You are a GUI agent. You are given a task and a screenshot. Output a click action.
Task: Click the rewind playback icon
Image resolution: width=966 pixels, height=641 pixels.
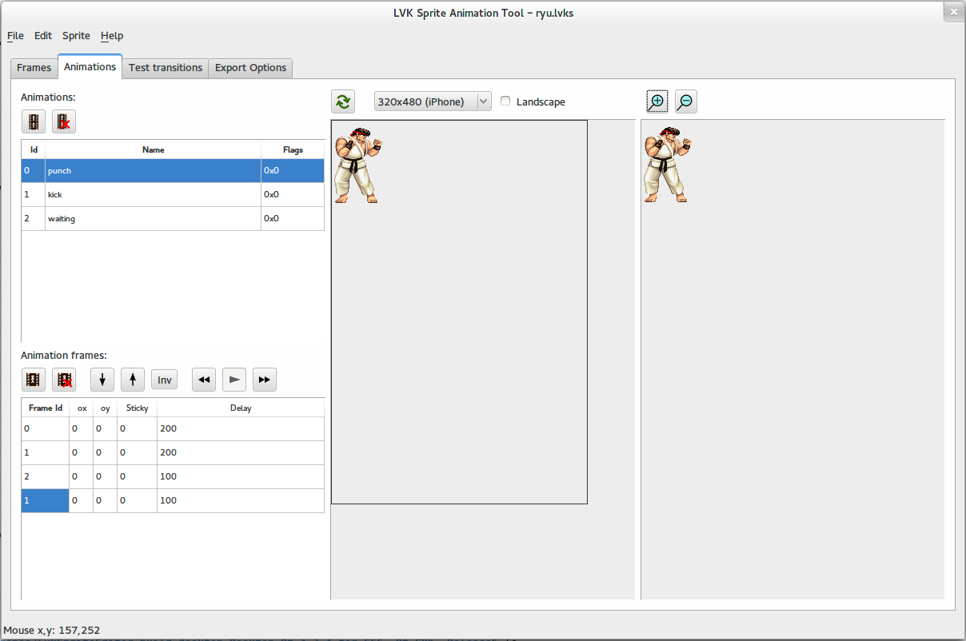pos(203,379)
